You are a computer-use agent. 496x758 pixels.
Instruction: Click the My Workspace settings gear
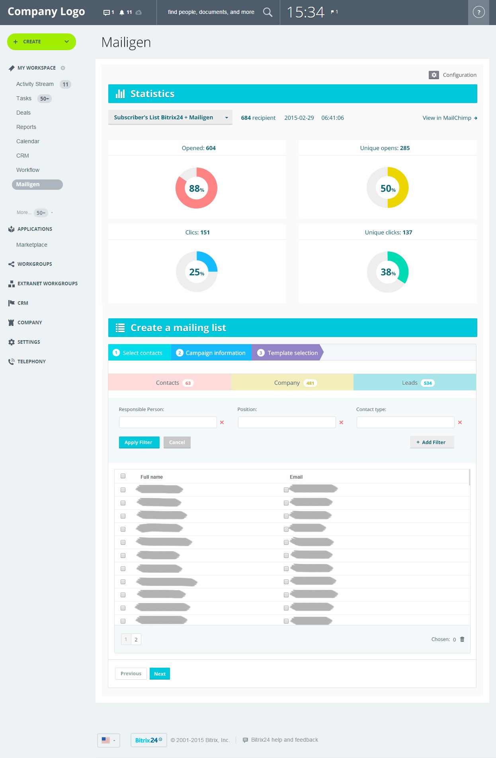coord(63,68)
